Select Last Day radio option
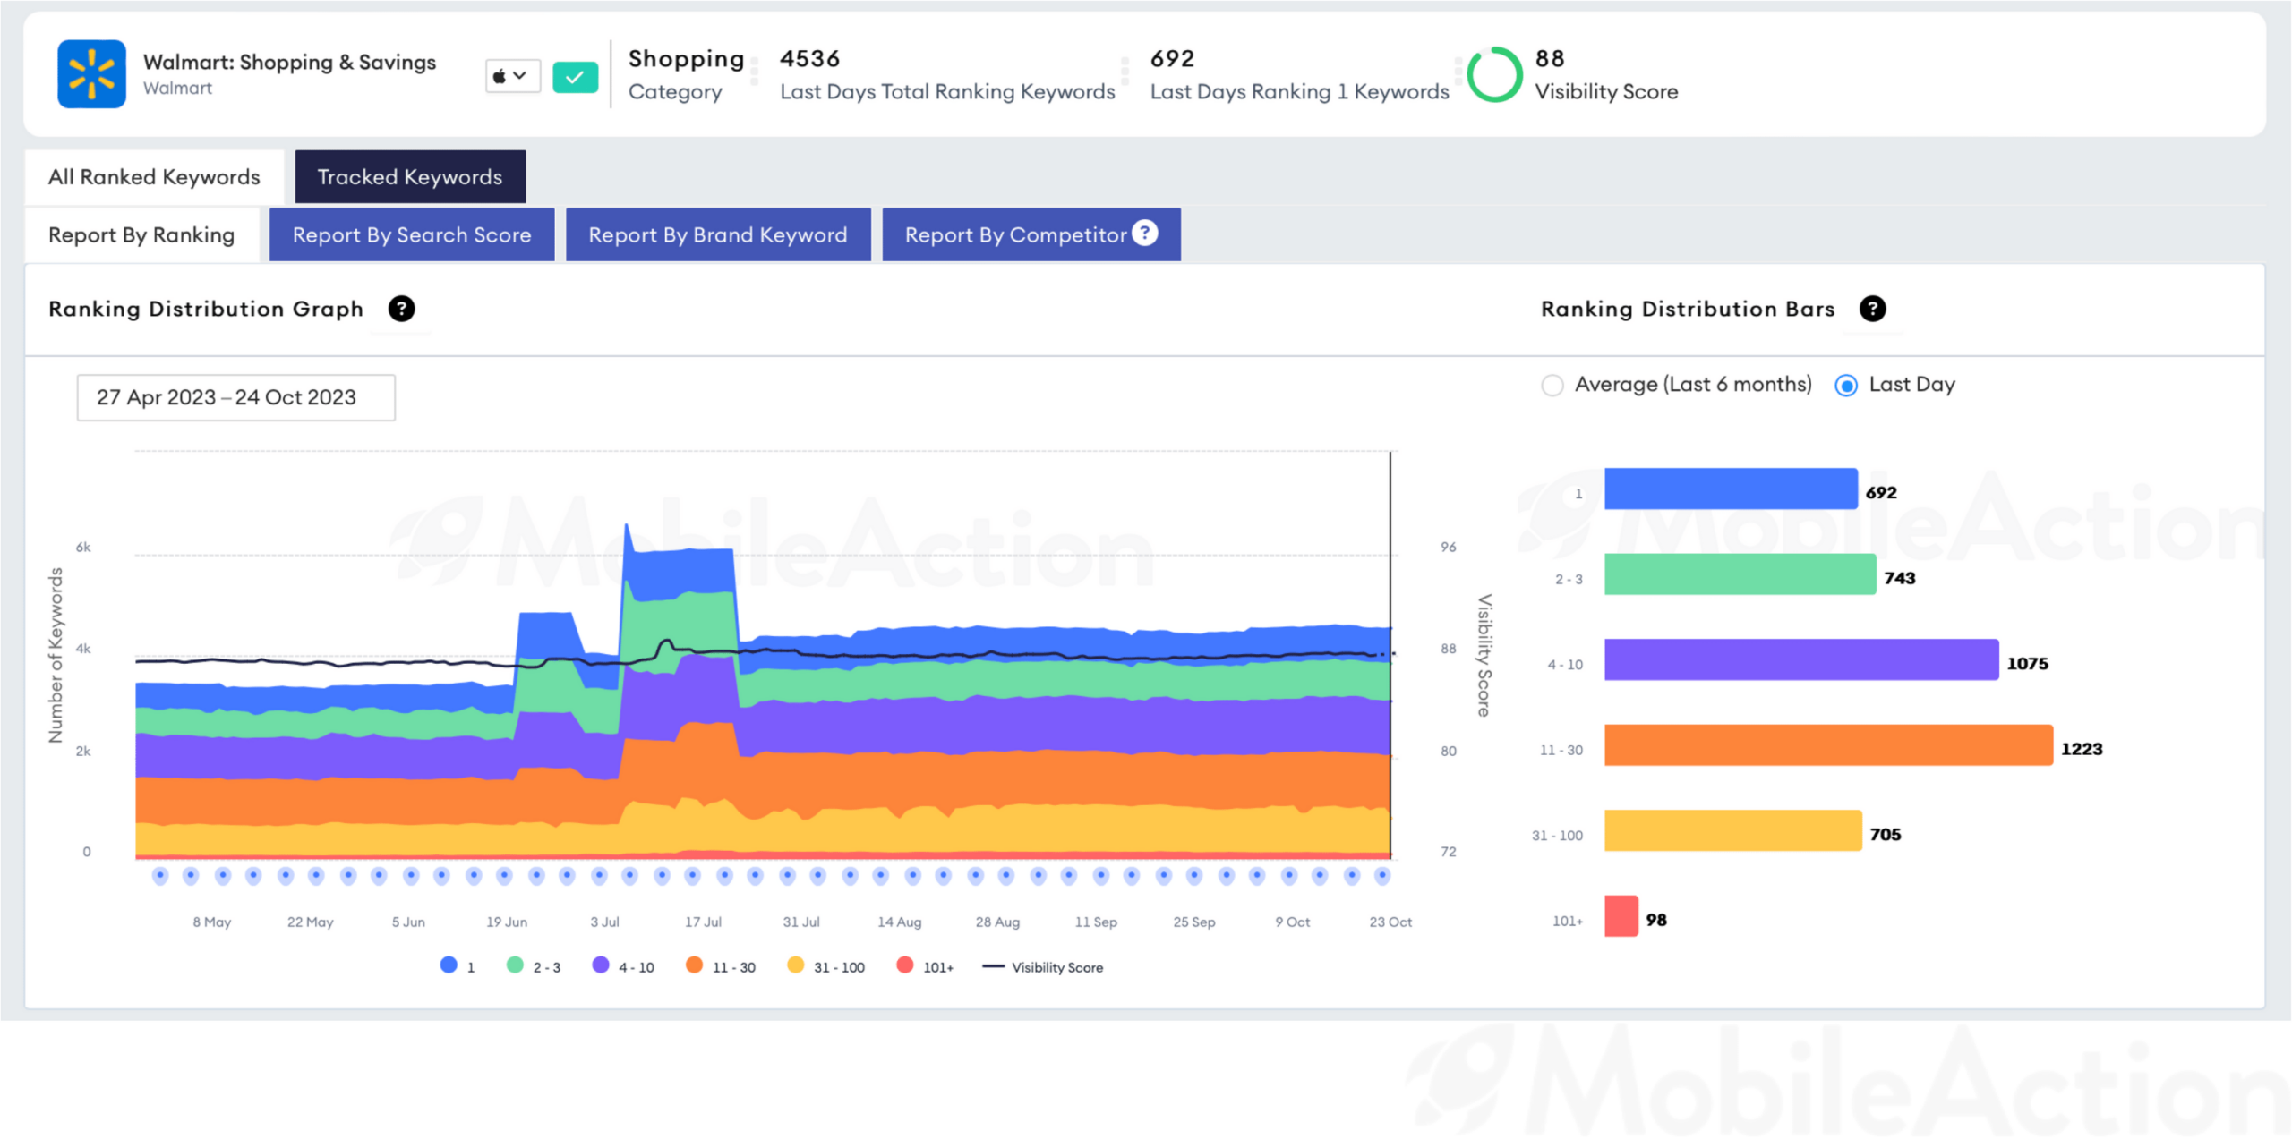2292x1139 pixels. tap(1846, 385)
